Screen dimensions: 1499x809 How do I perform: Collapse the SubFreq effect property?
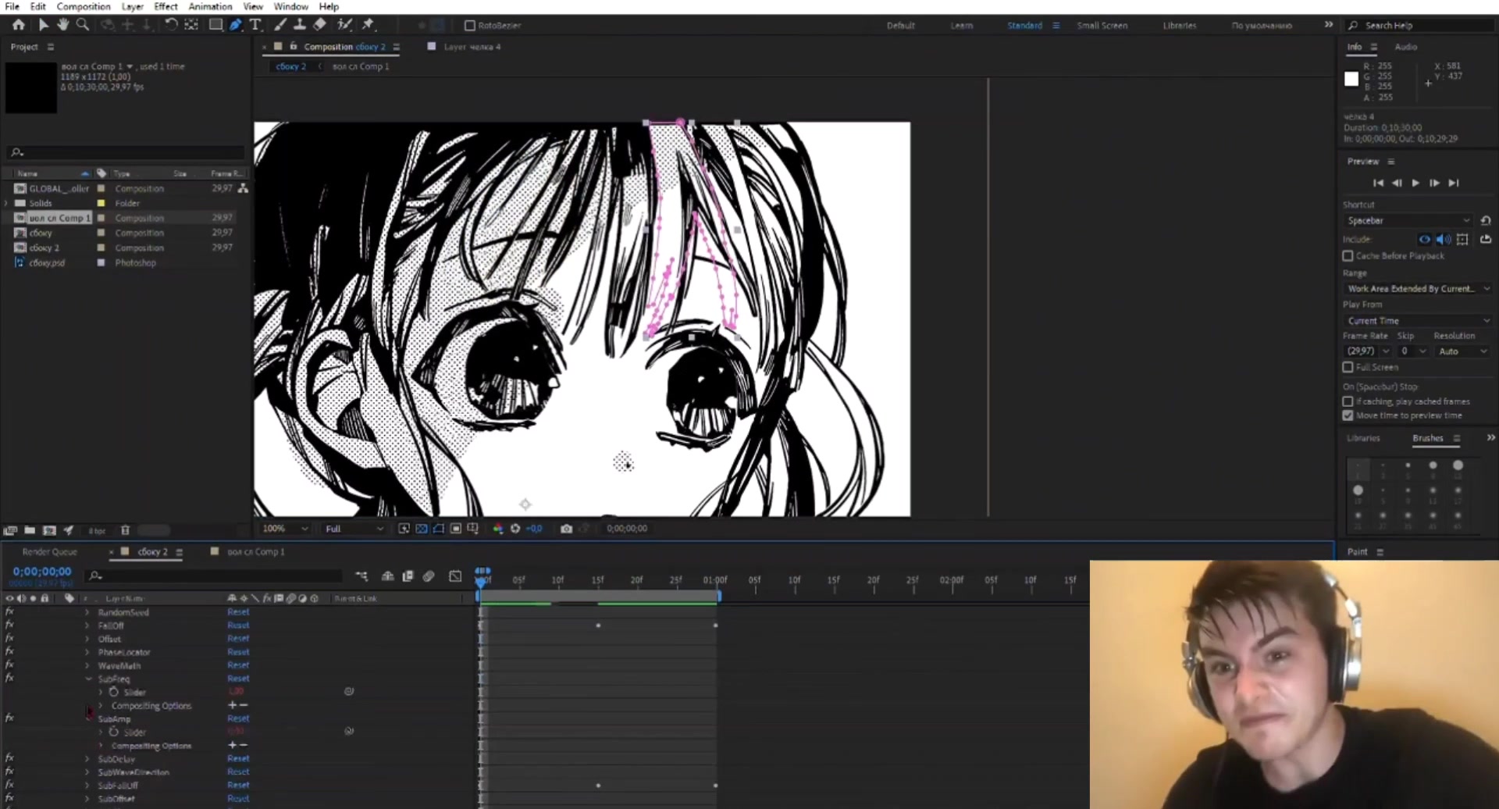(88, 679)
